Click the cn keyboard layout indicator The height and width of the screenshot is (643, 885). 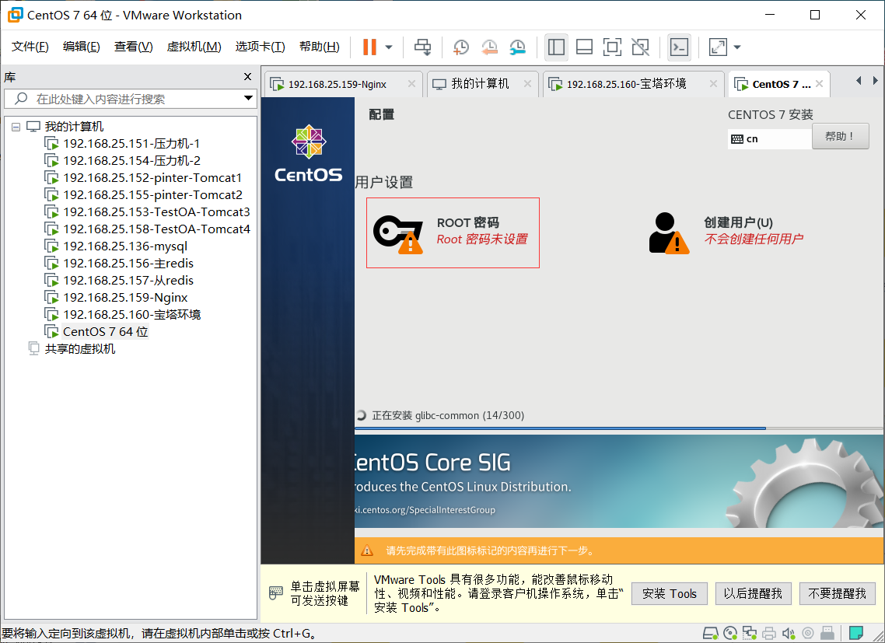769,139
